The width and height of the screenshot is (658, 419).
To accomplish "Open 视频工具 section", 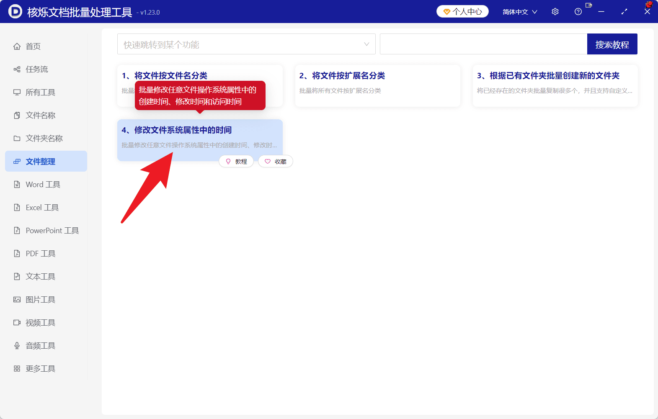I will tap(46, 322).
